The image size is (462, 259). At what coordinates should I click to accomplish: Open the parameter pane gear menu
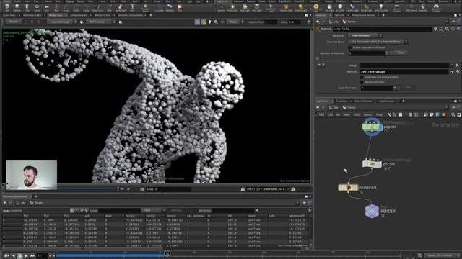[435, 29]
